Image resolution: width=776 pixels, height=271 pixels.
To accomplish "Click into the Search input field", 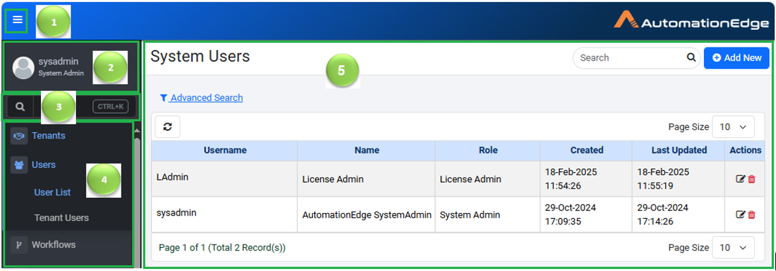I will click(x=627, y=57).
